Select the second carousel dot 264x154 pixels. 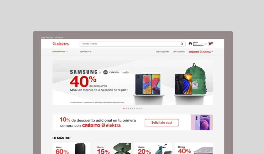[126, 109]
